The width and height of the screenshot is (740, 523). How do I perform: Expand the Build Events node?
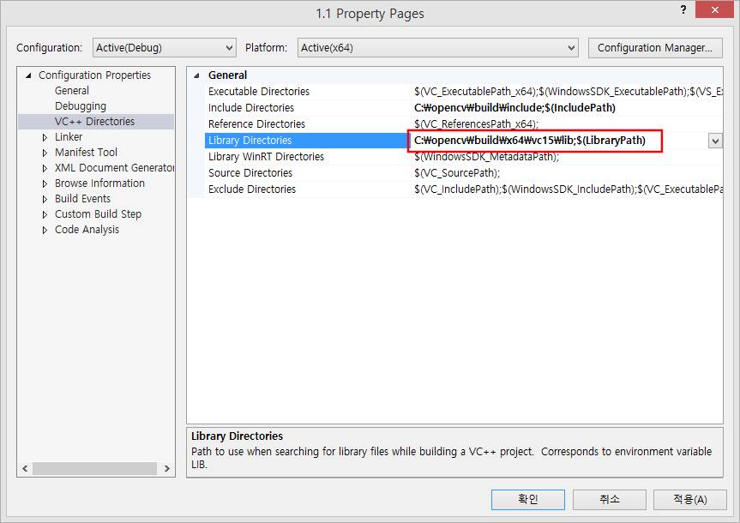coord(45,199)
